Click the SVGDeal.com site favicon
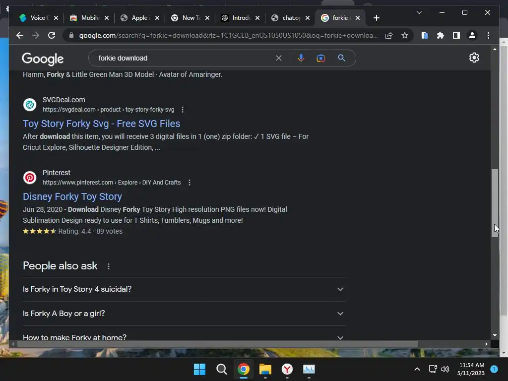508x381 pixels. pyautogui.click(x=29, y=104)
